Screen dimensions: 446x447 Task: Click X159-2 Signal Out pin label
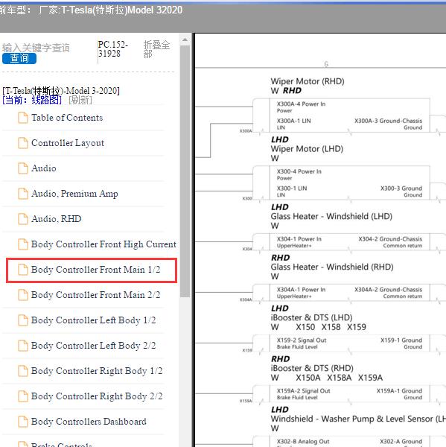[302, 340]
